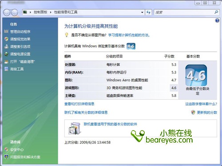Click the 磁盘数据传输速率 text

pyautogui.click(x=120, y=96)
